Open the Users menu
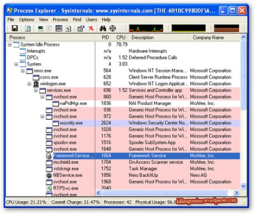Viewport: 255px width, 214px height. [91, 19]
